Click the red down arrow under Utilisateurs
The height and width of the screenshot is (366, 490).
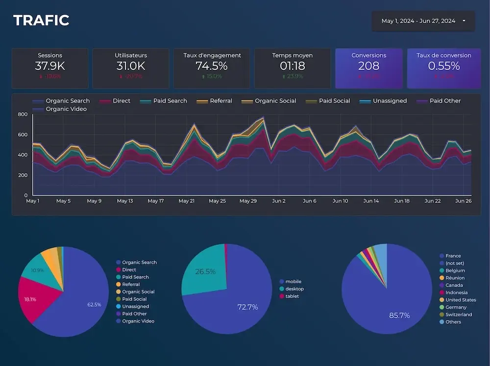pos(121,76)
